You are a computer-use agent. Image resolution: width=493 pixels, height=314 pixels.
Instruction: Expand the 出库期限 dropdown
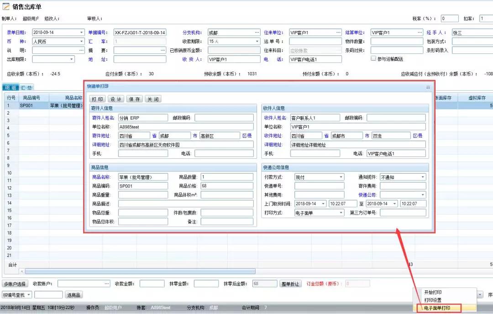72,59
